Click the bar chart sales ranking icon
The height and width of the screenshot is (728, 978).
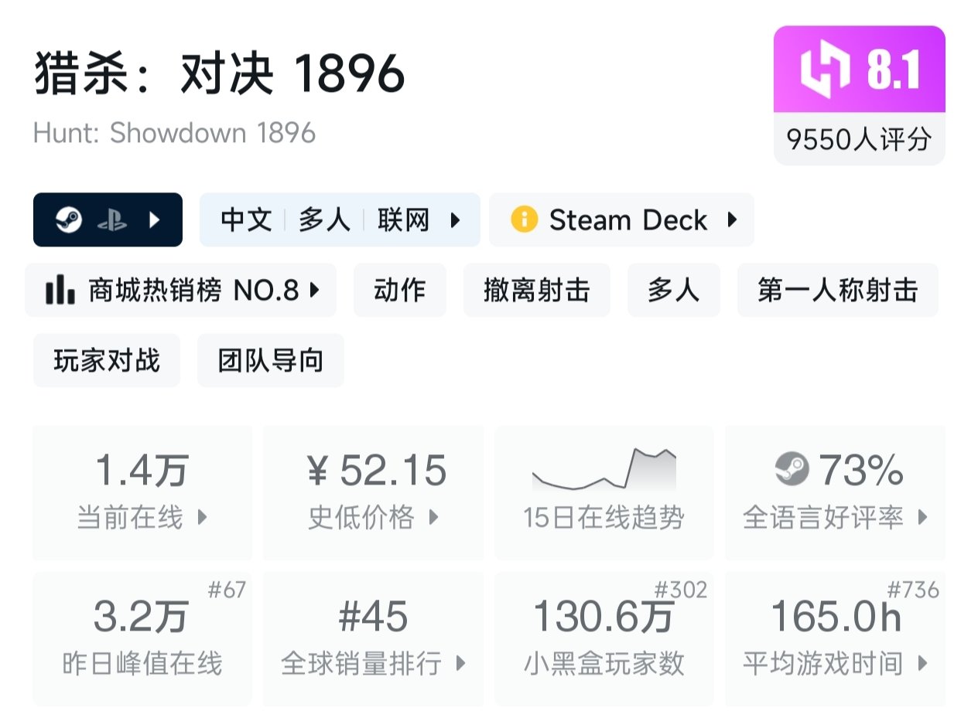[x=60, y=291]
